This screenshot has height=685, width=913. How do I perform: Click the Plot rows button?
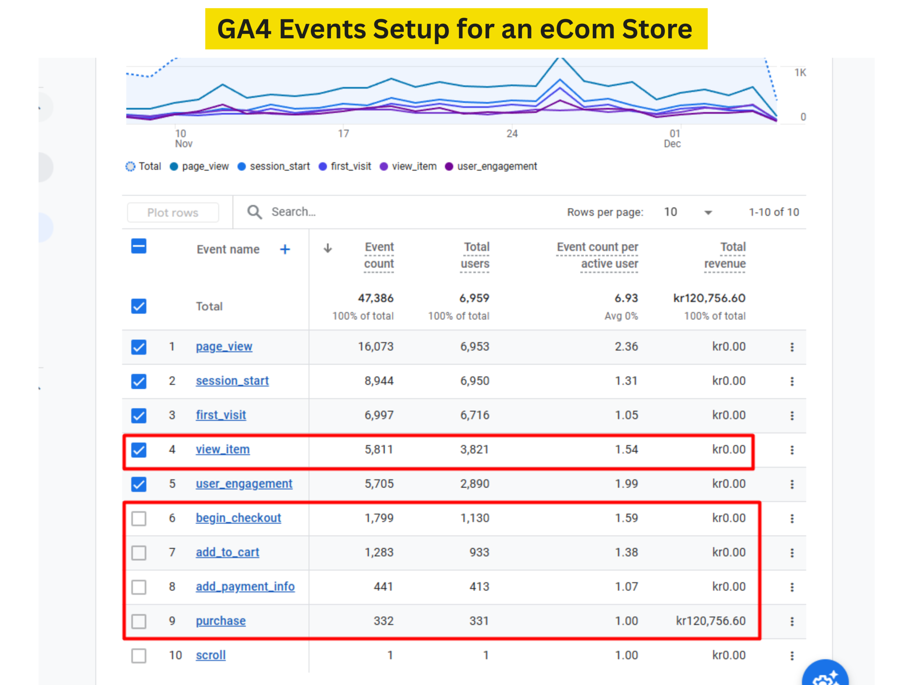[x=173, y=213]
